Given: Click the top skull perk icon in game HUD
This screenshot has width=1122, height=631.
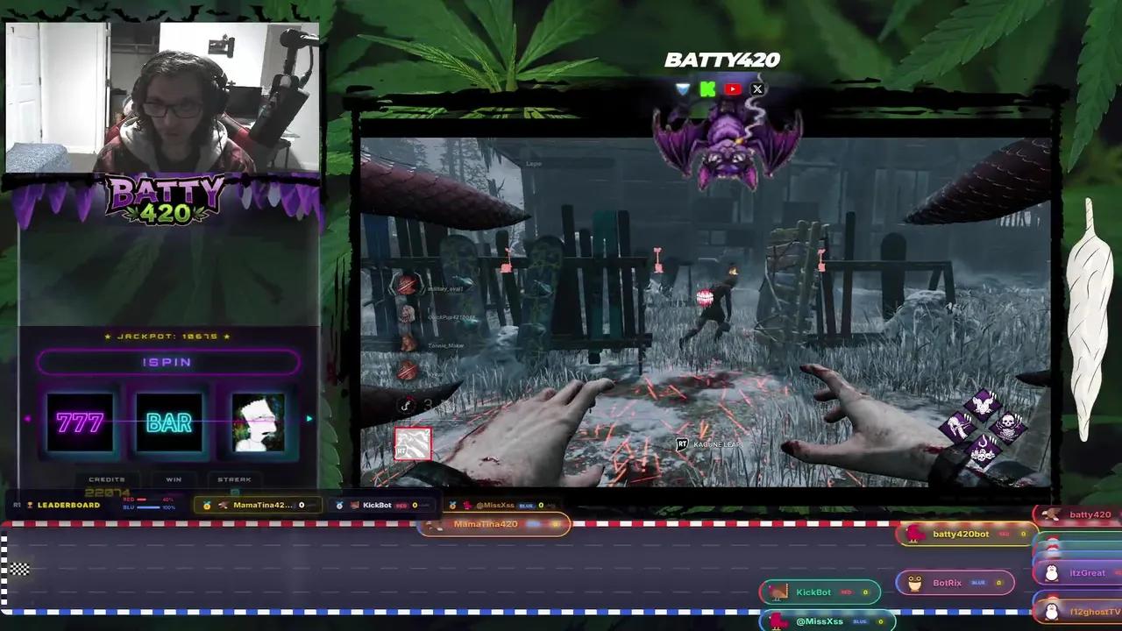Looking at the screenshot, I should [984, 406].
